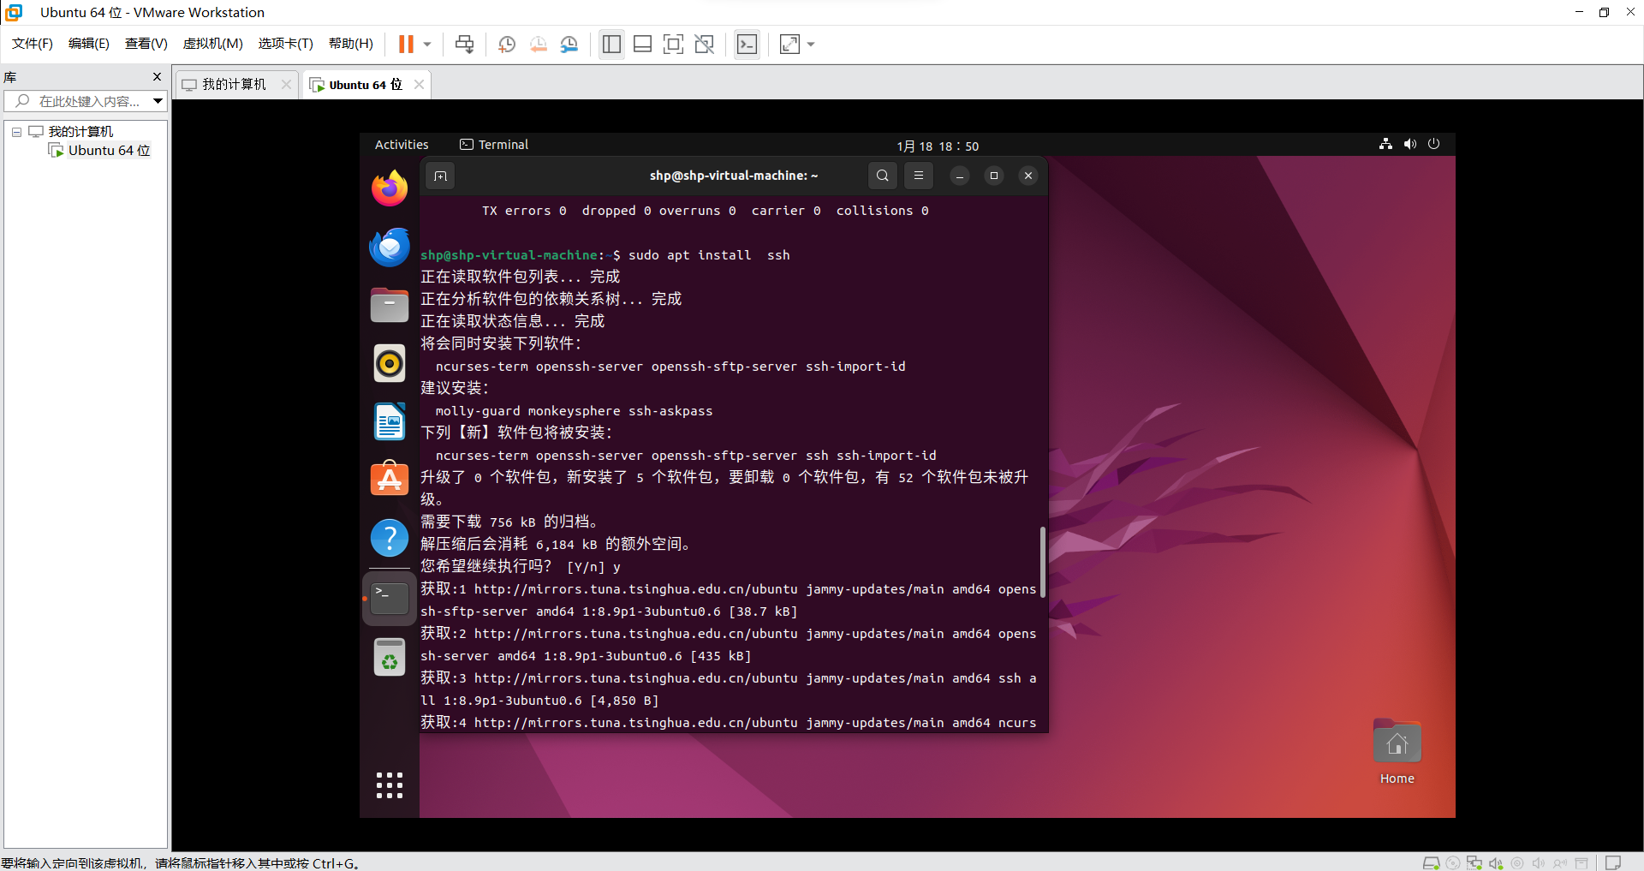This screenshot has width=1644, height=871.
Task: Toggle the library sidebar view icon
Action: pyautogui.click(x=611, y=44)
